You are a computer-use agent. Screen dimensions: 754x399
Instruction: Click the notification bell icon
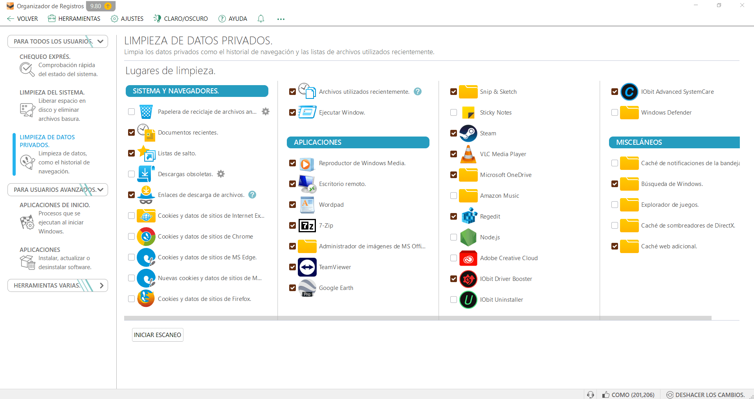coord(261,18)
